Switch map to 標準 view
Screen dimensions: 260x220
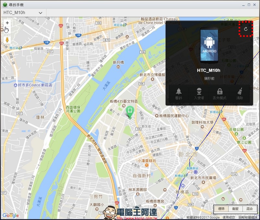pyautogui.click(x=221, y=209)
